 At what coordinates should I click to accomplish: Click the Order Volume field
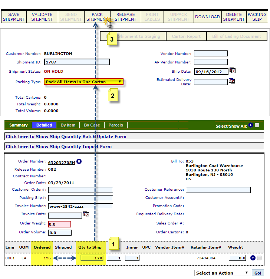pyautogui.click(x=60, y=233)
